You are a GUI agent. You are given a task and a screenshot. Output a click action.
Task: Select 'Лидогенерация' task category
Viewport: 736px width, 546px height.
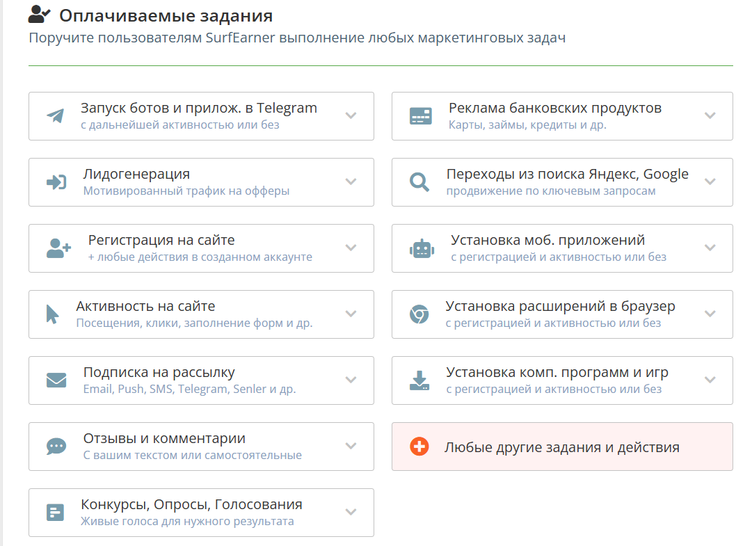136,175
